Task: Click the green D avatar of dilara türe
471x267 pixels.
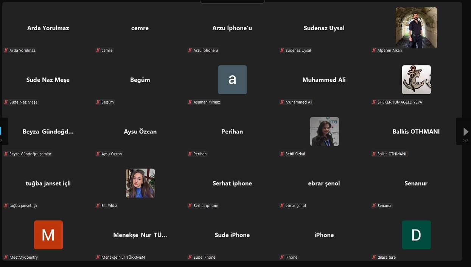Action: click(416, 235)
